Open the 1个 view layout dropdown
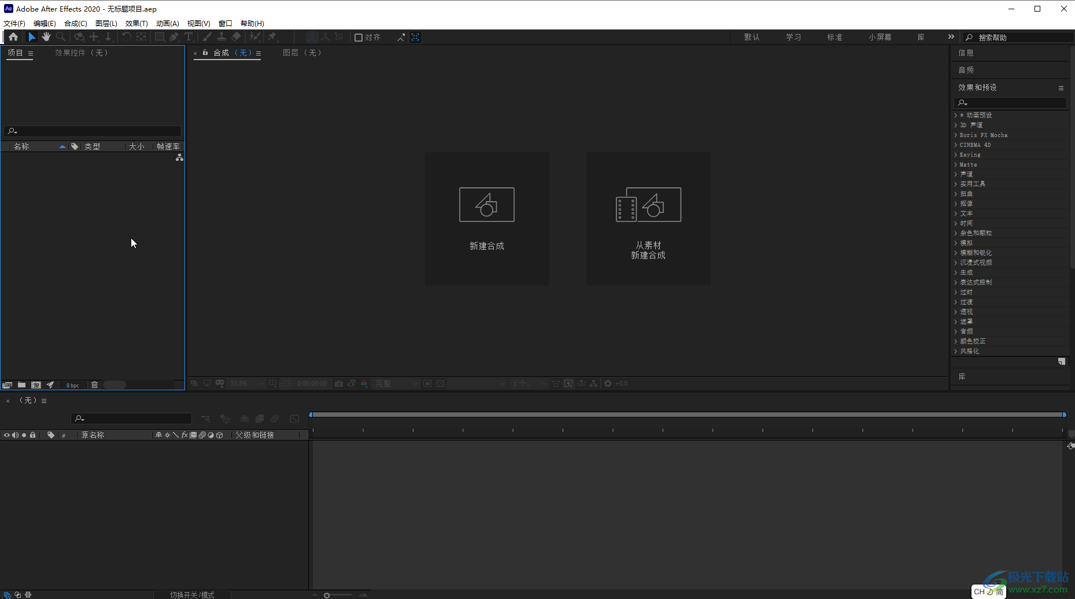This screenshot has width=1075, height=599. 529,383
